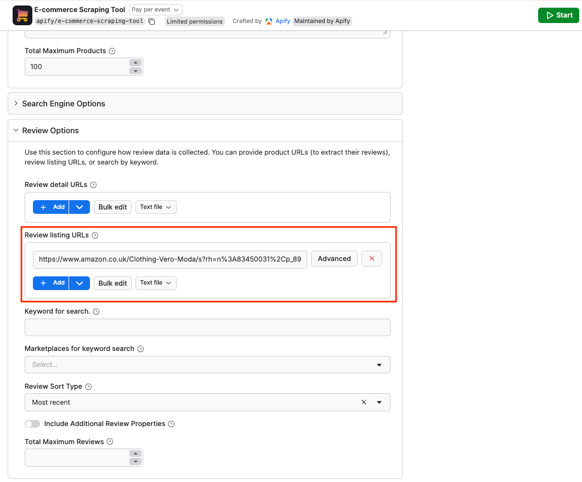Viewport: 582px width, 482px height.
Task: Open Advanced settings for the listing URL
Action: [x=334, y=258]
